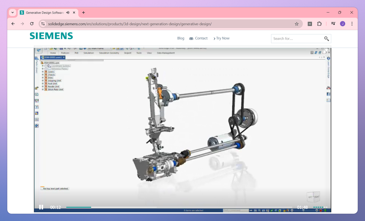Viewport: 365px width, 221px height.
Task: Close the BSM-00001.asm document tab
Action: [x=64, y=57]
